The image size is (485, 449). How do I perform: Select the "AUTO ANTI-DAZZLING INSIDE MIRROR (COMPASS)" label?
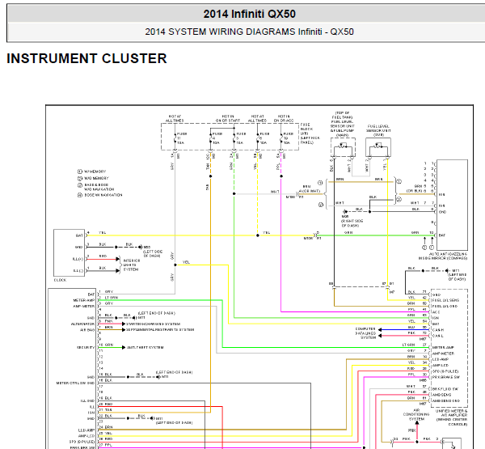tap(443, 256)
